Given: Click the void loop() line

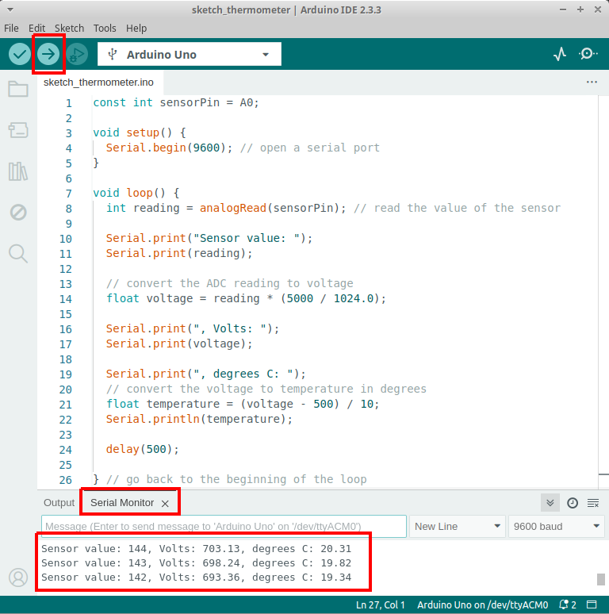Looking at the screenshot, I should (x=136, y=193).
